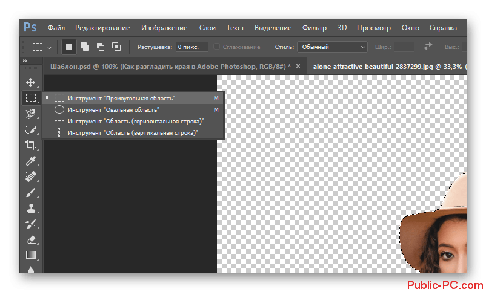Expand the tools panel with double arrows
The image size is (486, 292).
pos(25,61)
